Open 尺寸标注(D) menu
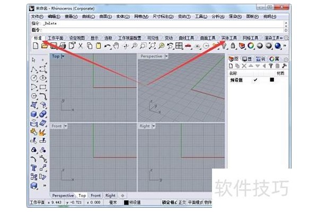 (x=163, y=16)
